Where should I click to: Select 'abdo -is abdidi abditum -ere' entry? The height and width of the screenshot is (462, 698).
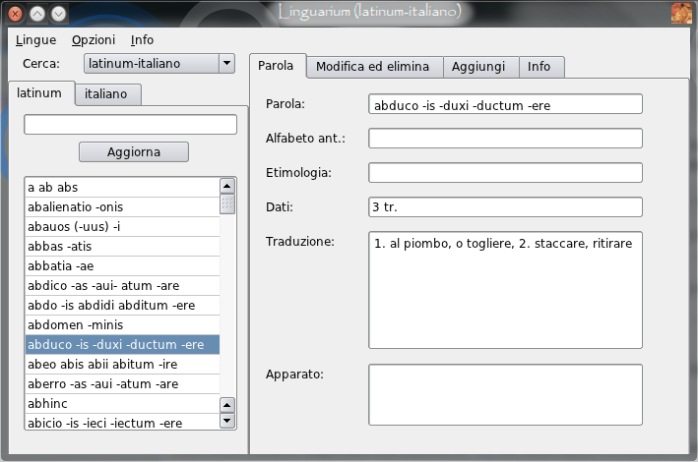point(122,306)
